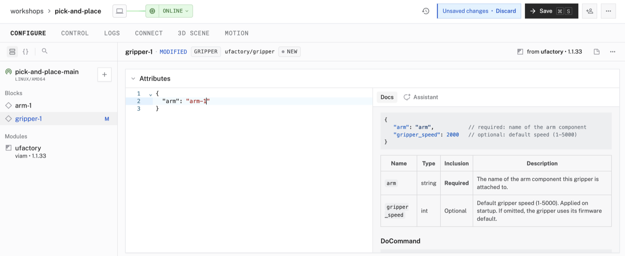The image size is (625, 256).
Task: Click pick-and-place in breadcrumb
Action: 78,11
